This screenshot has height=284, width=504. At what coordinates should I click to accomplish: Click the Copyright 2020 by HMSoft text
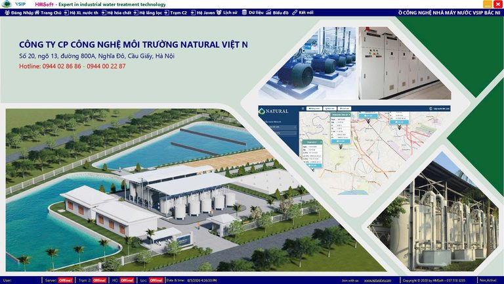(x=434, y=281)
